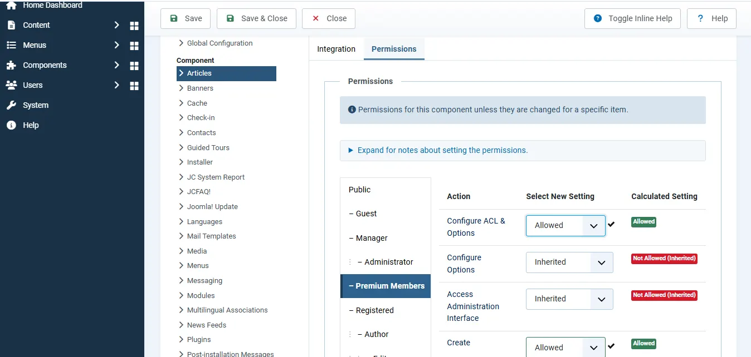Open Global Configuration in the component list
751x357 pixels.
pos(220,43)
